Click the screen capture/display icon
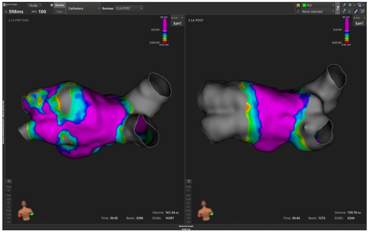 point(359,5)
